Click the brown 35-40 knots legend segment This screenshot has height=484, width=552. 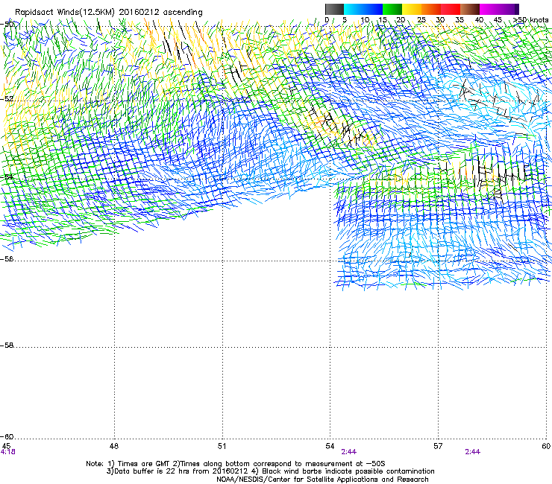pos(470,9)
